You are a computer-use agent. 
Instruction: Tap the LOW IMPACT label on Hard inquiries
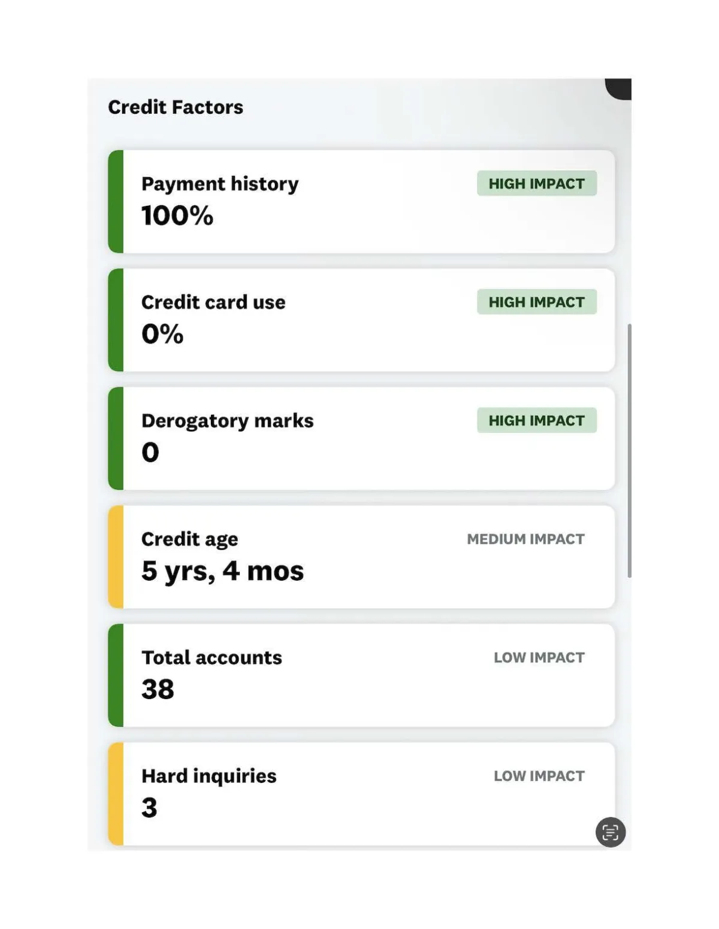539,776
